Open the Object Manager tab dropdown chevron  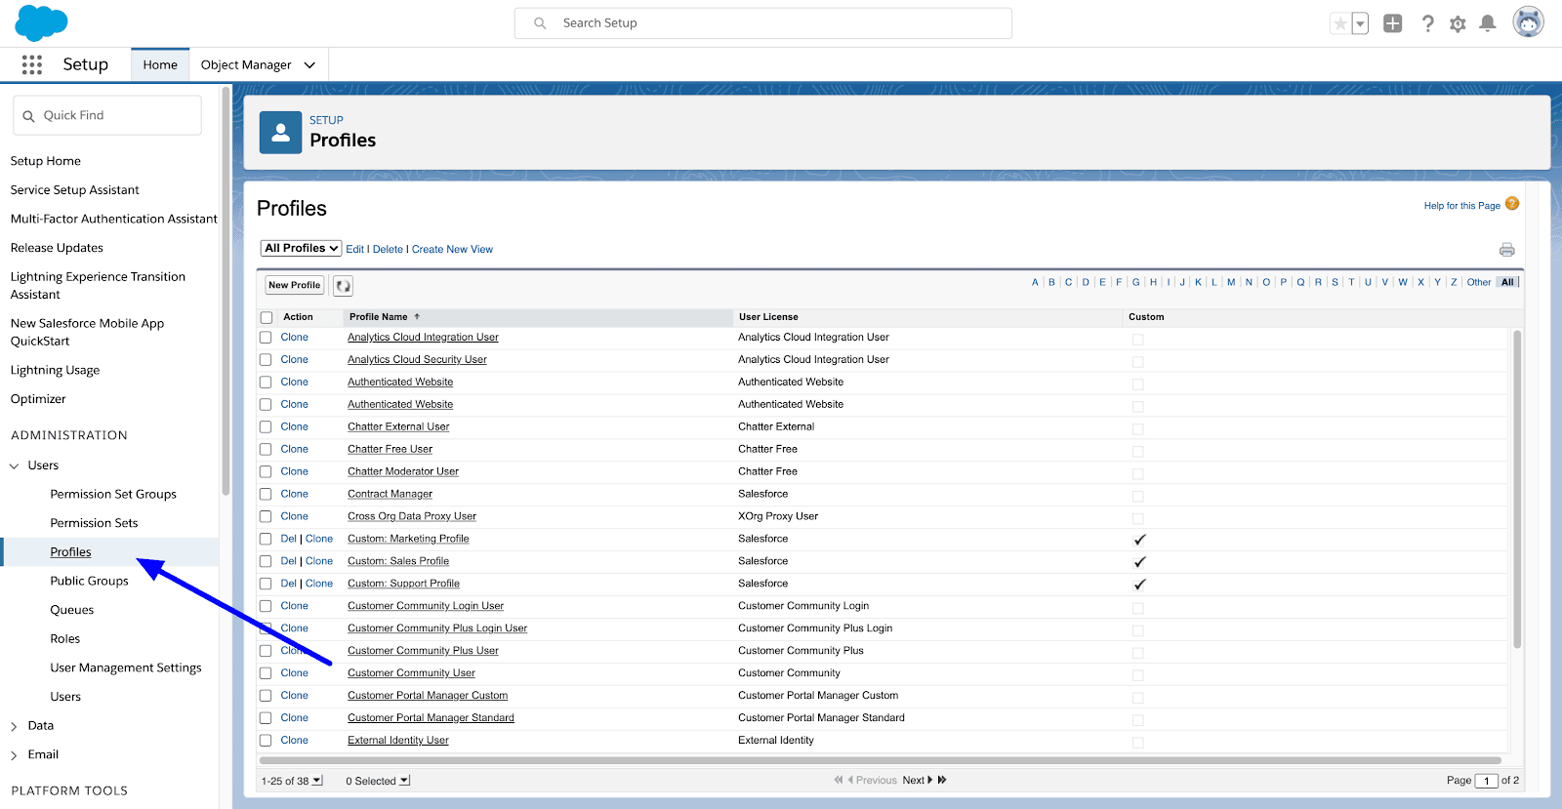pyautogui.click(x=309, y=65)
